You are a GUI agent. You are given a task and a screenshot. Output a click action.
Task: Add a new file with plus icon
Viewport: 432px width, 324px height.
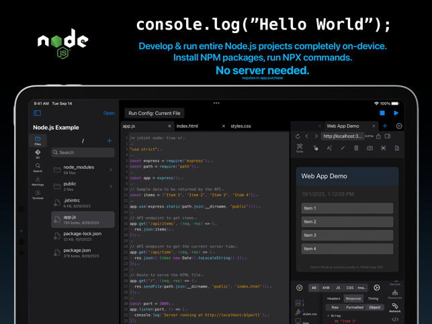pos(110,140)
